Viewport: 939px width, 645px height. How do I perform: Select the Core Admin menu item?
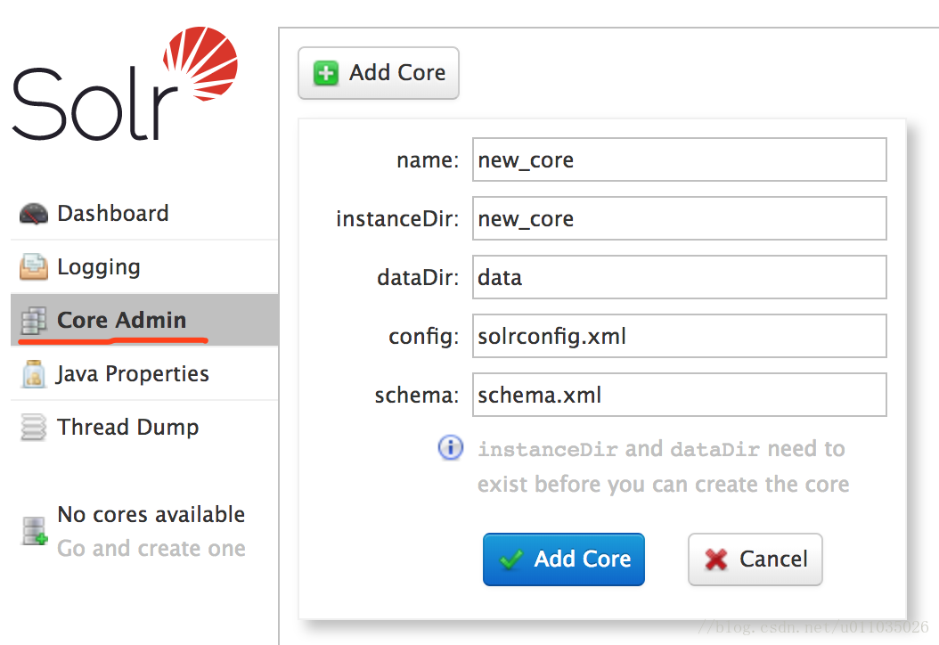[144, 321]
